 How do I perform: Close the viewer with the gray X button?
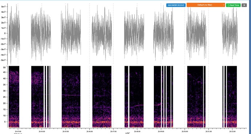pos(244,5)
